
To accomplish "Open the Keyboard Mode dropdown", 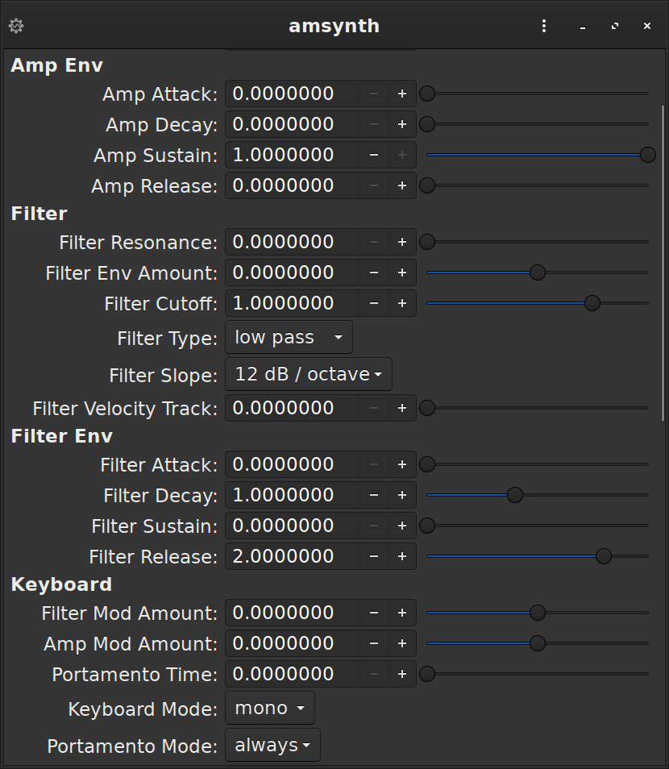I will click(269, 709).
